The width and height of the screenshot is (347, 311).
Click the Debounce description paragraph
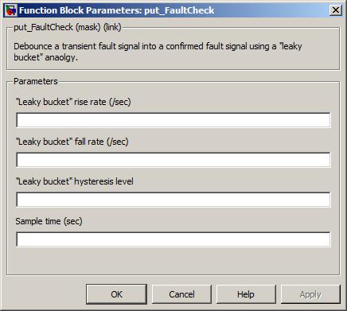[x=158, y=52]
